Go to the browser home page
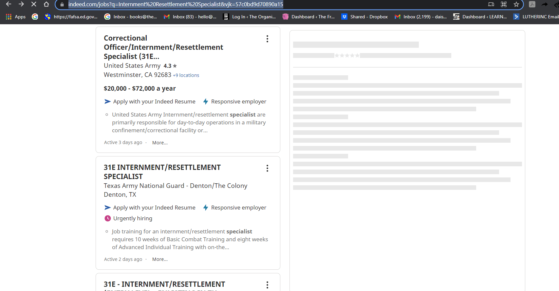 tap(47, 4)
